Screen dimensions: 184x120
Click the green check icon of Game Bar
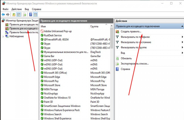[x=42, y=56]
